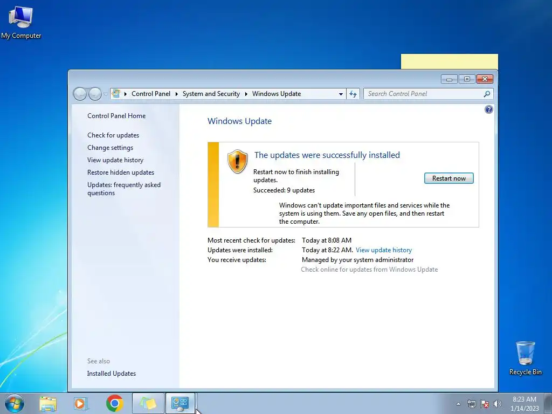Open Change settings in sidebar
The image size is (552, 414).
[x=110, y=148]
